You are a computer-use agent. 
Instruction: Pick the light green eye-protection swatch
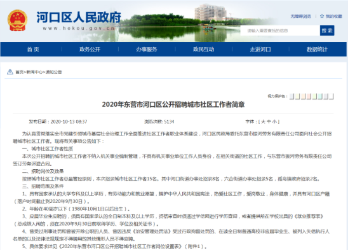point(314,96)
